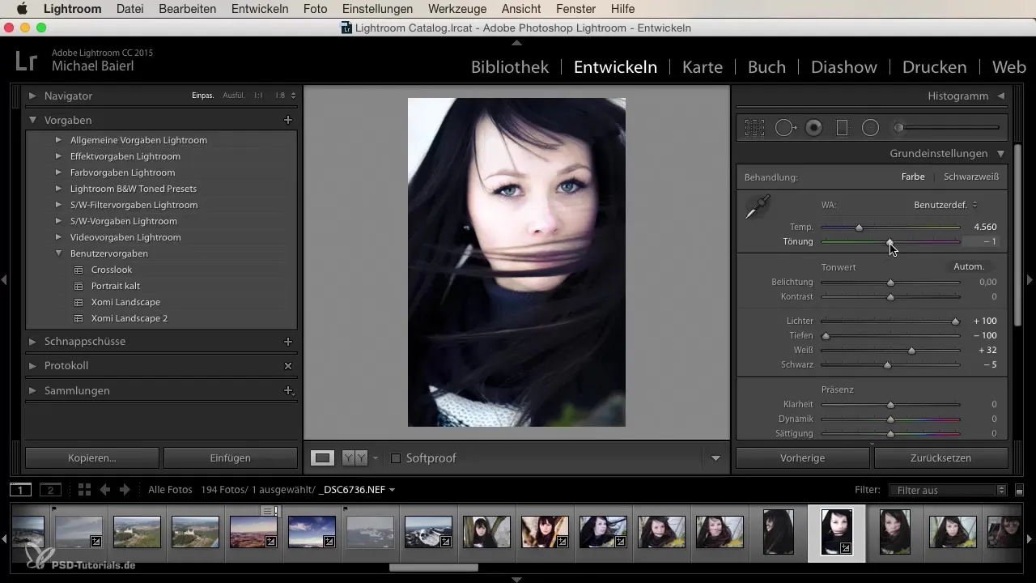The image size is (1036, 583).
Task: Select Ausfül. zoom level in Navigator
Action: coord(234,96)
